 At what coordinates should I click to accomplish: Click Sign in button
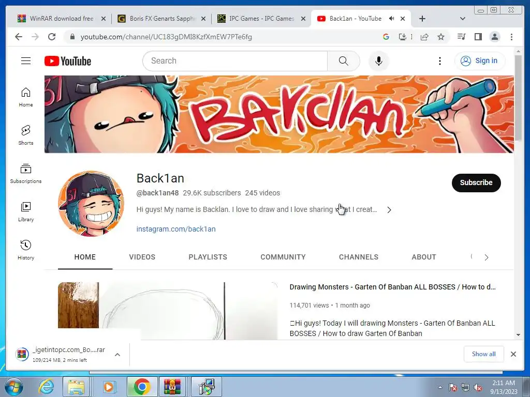(480, 61)
